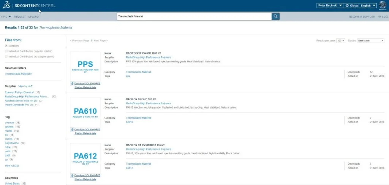
Task: Open Thermoplastic Material category of PA610 result
Action: pyautogui.click(x=138, y=118)
